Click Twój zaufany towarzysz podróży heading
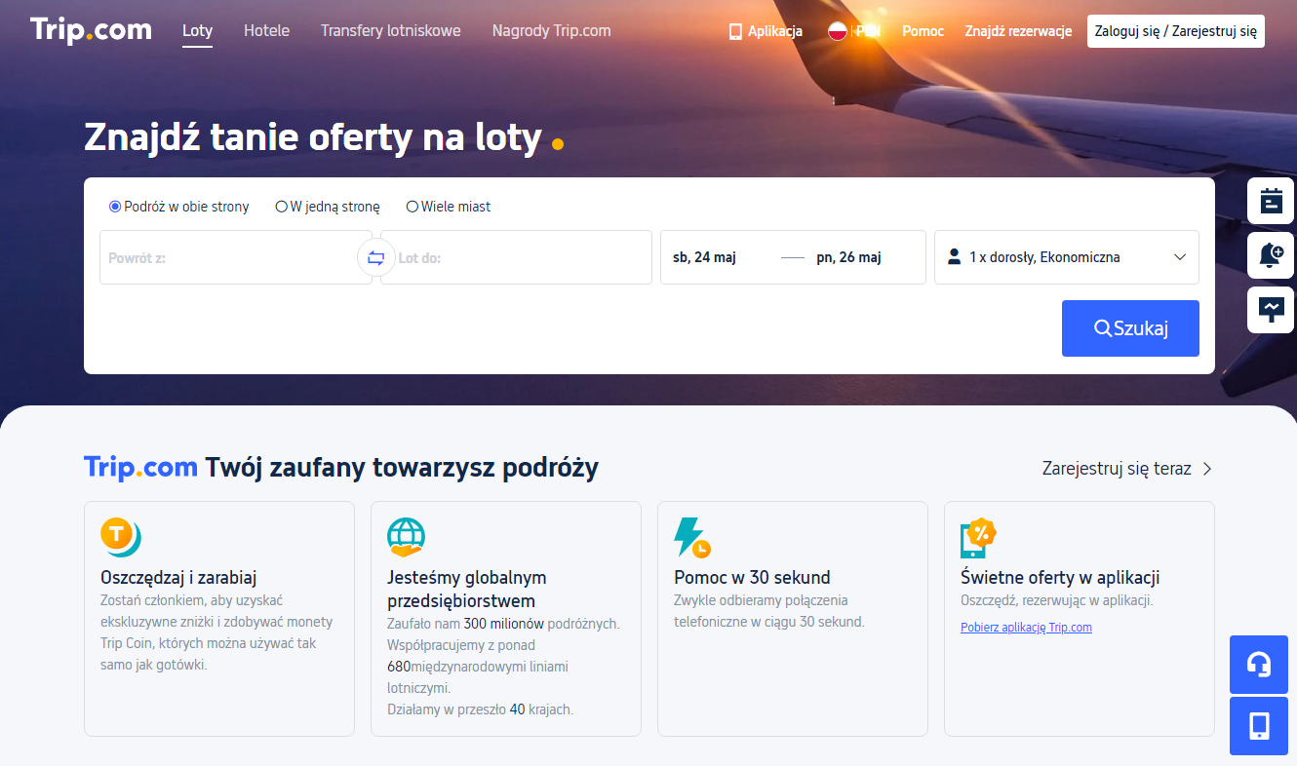Screen dimensions: 1297x766 (402, 468)
